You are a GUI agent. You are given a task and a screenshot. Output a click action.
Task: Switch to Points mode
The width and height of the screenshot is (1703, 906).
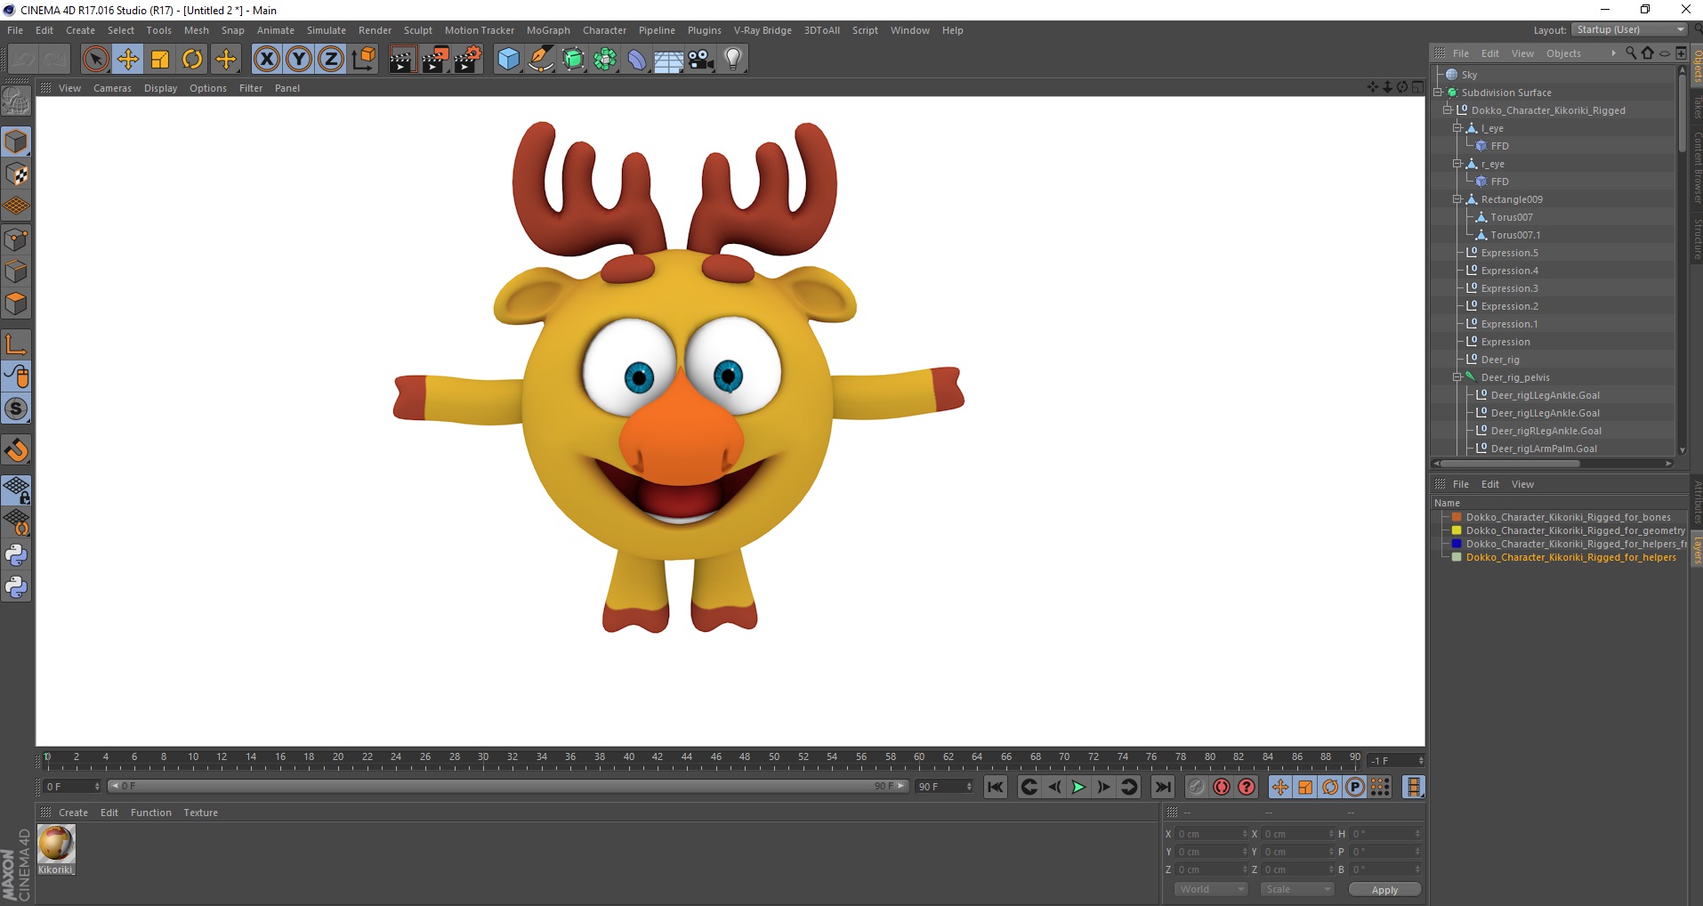(x=16, y=239)
